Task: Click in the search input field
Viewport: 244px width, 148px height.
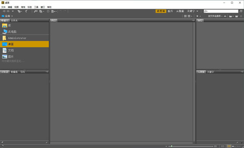Action: pos(221,11)
